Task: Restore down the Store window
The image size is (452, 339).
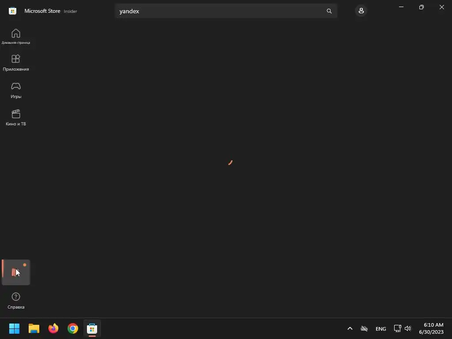Action: pos(422,7)
